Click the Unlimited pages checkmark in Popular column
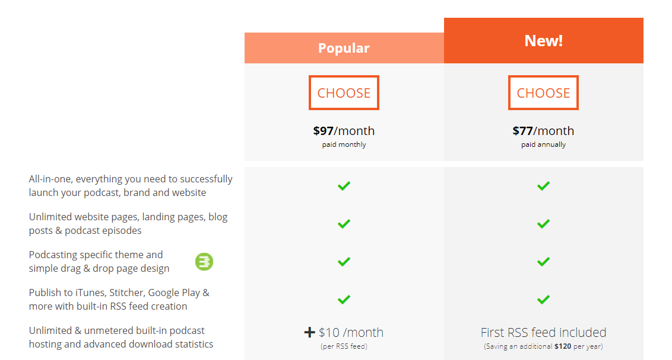The height and width of the screenshot is (360, 672). (344, 224)
